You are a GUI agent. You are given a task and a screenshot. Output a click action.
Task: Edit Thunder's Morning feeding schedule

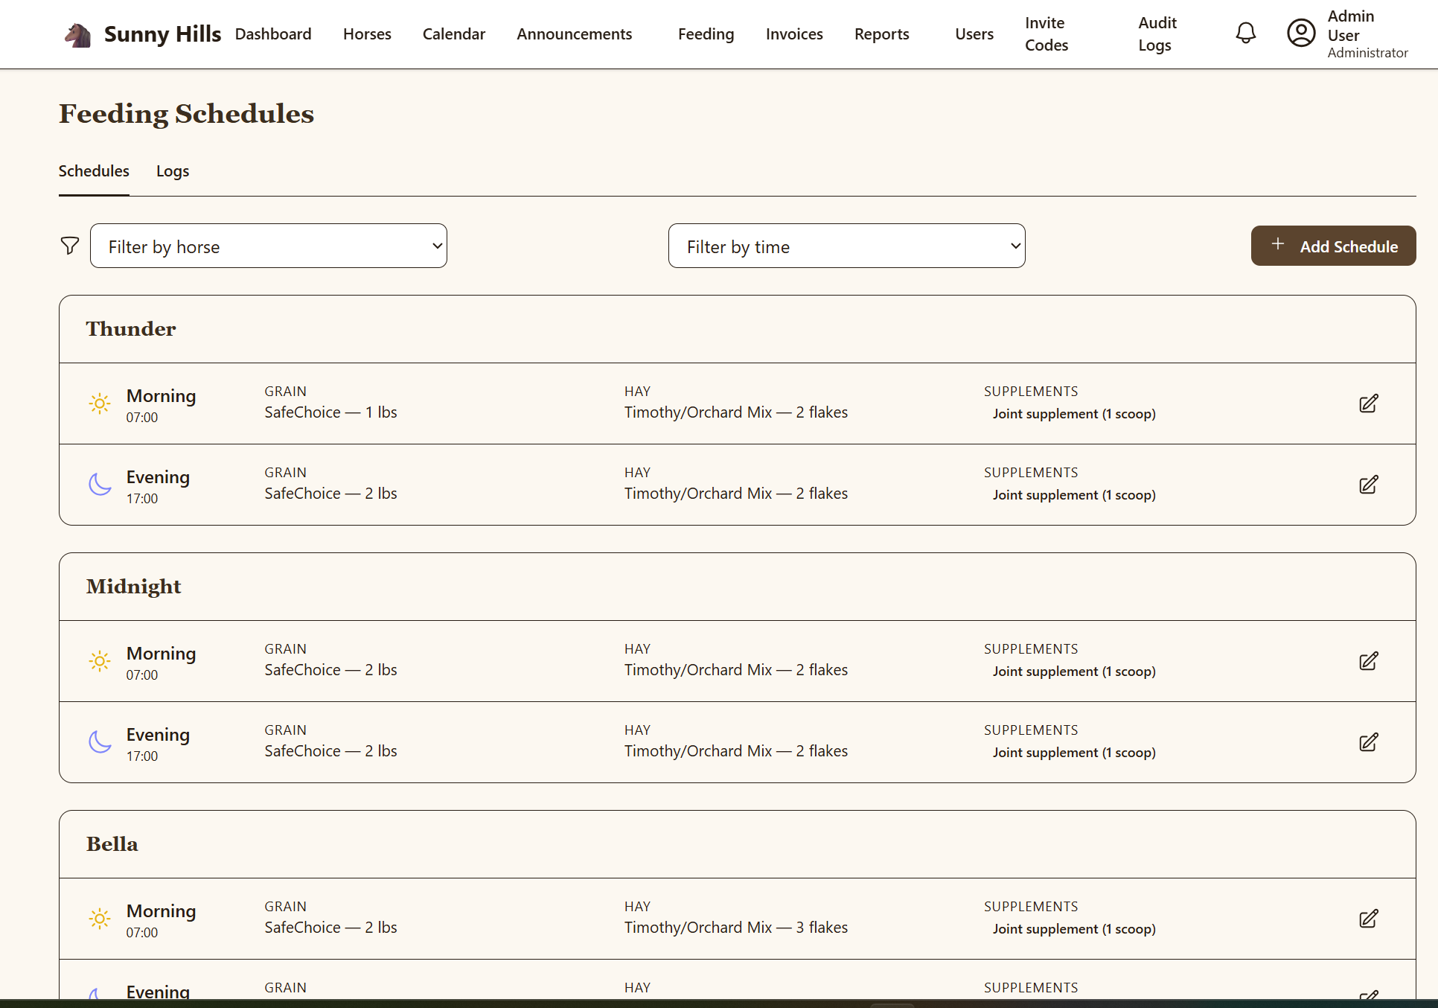click(1368, 403)
